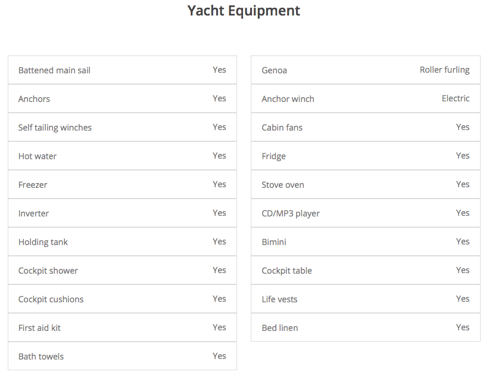The width and height of the screenshot is (489, 381).
Task: Select the Battened main sail row
Action: click(122, 70)
